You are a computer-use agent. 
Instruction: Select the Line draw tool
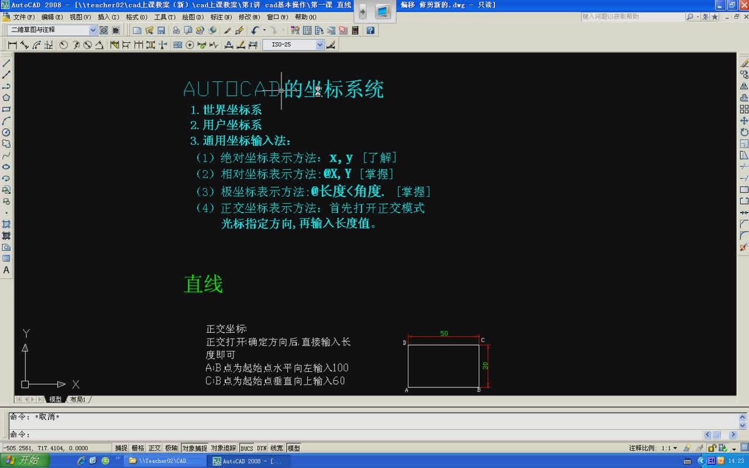coord(6,63)
